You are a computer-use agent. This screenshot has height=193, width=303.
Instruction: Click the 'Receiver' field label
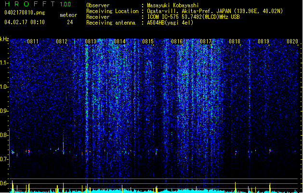point(98,17)
